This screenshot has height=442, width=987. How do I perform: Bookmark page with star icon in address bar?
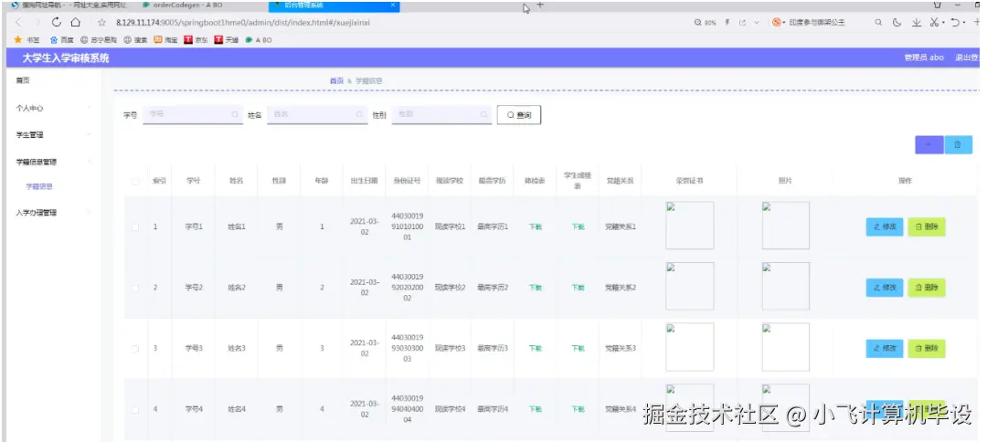[x=101, y=23]
